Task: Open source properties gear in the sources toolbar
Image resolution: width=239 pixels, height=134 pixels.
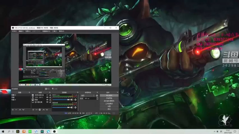Action: [40, 110]
